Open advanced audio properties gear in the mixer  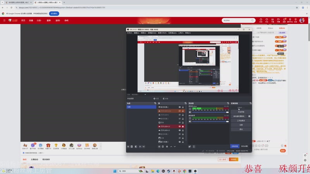pos(189,147)
